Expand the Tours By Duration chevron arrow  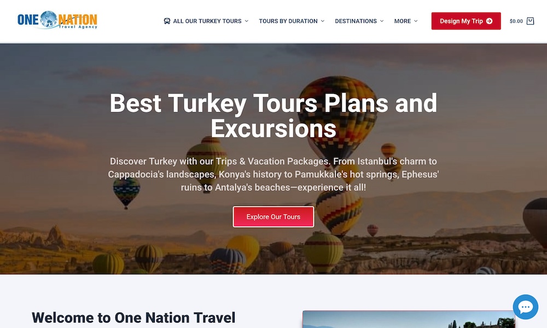click(322, 21)
